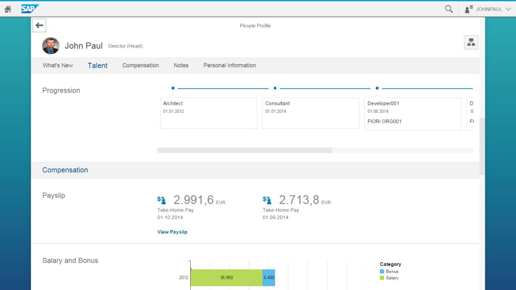Select the Architect progression card
This screenshot has height=290, width=516.
coord(208,113)
